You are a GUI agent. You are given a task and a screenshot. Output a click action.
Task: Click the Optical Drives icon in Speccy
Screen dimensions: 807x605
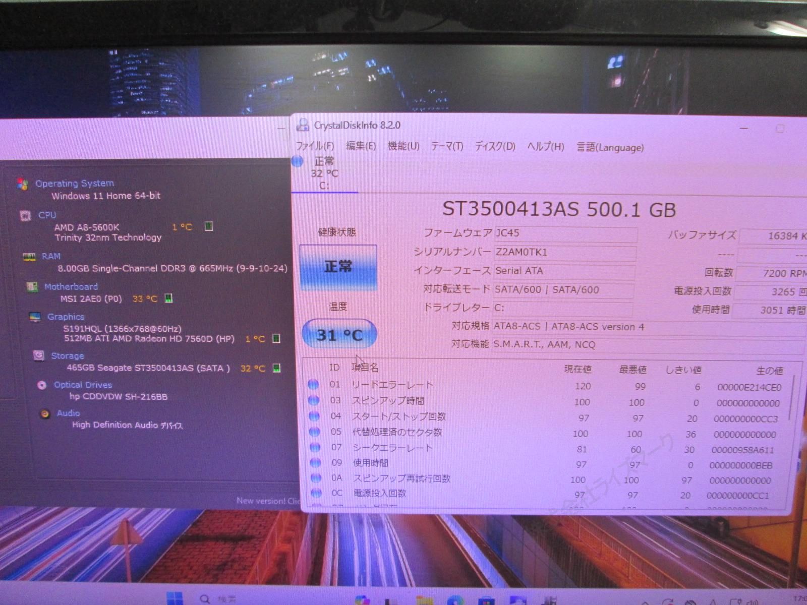[x=42, y=385]
